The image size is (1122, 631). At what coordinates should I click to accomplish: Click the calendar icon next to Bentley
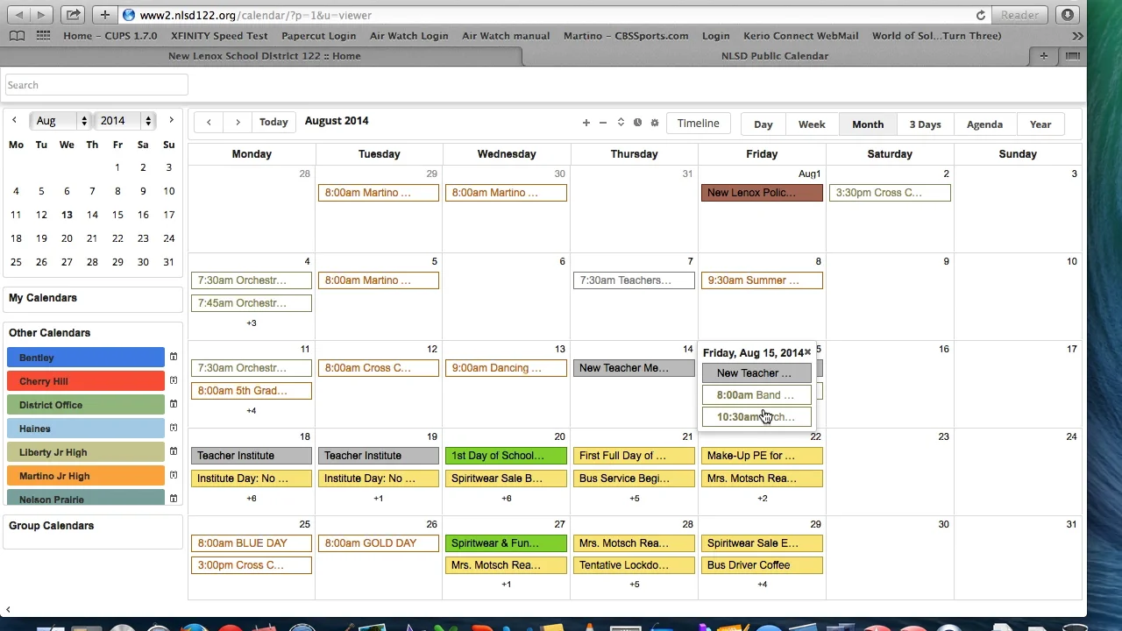173,357
